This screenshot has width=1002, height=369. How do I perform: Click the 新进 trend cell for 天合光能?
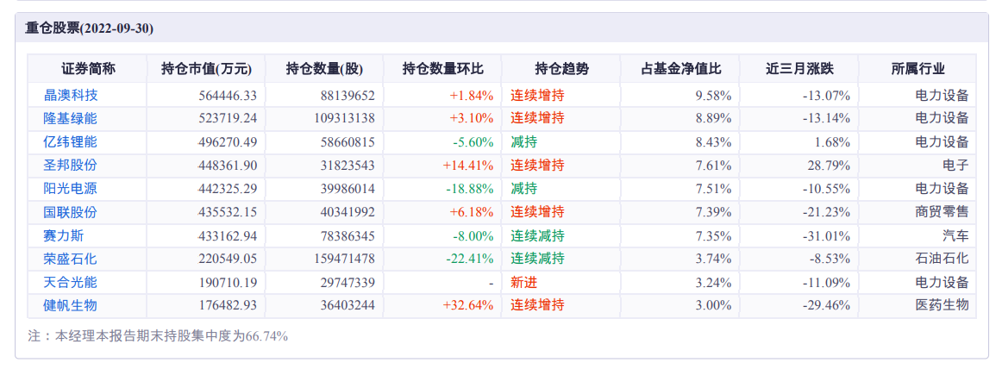click(x=524, y=282)
